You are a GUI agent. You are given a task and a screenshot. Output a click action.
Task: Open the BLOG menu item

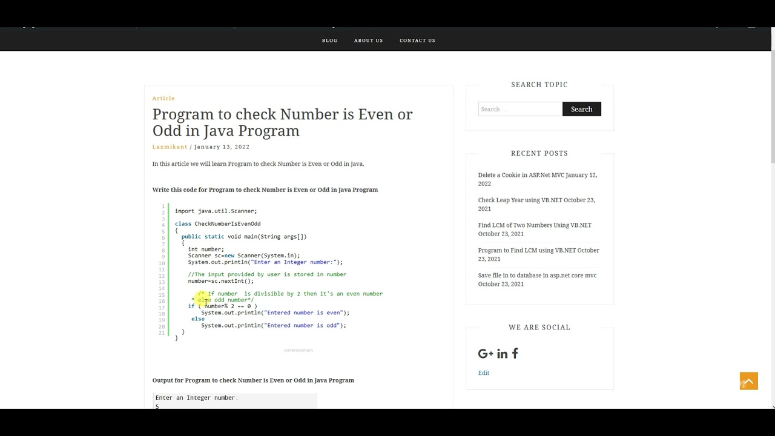(x=329, y=41)
